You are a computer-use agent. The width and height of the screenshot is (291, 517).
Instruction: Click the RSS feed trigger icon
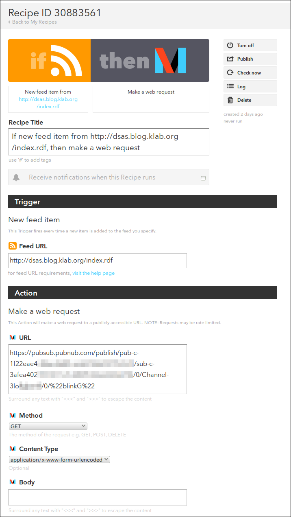pos(66,61)
